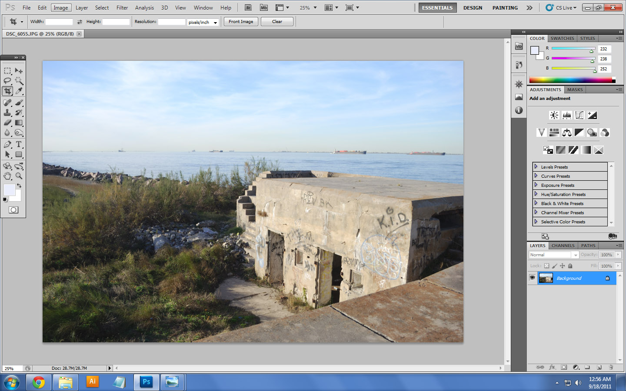Swap crop width and height values

tap(80, 22)
